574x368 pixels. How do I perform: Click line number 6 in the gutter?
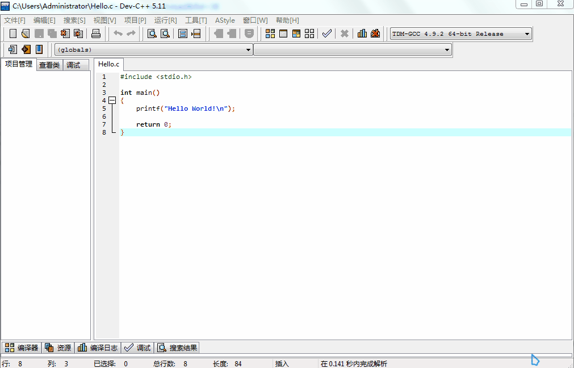[104, 116]
